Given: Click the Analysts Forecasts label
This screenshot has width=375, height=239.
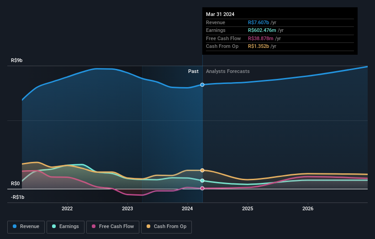Looking at the screenshot, I should point(227,71).
